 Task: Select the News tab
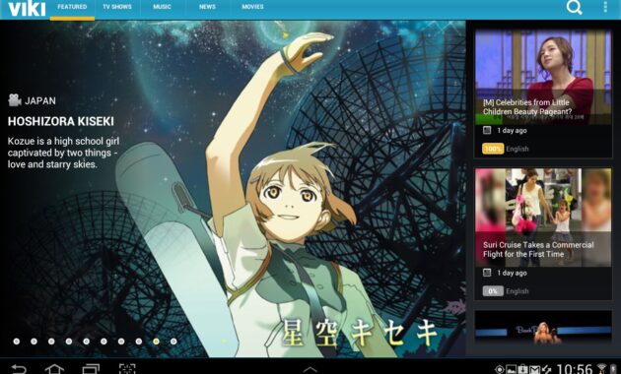click(207, 7)
